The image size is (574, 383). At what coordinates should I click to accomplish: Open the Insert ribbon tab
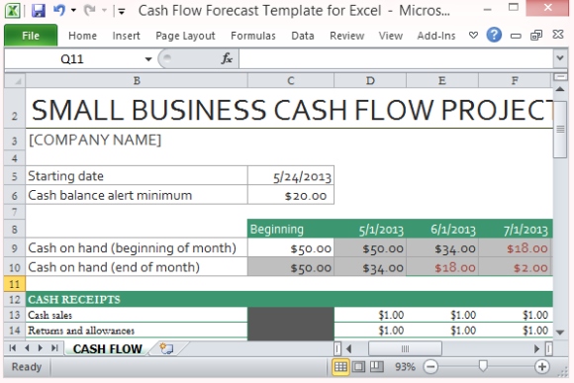(x=126, y=36)
